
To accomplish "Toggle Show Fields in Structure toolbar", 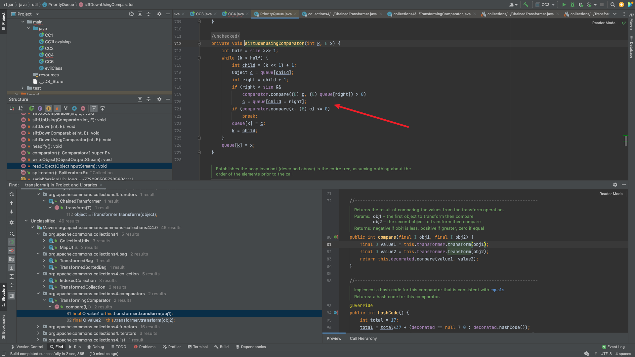I will [49, 108].
